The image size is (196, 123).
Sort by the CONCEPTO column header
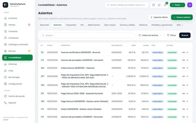coord(65,45)
